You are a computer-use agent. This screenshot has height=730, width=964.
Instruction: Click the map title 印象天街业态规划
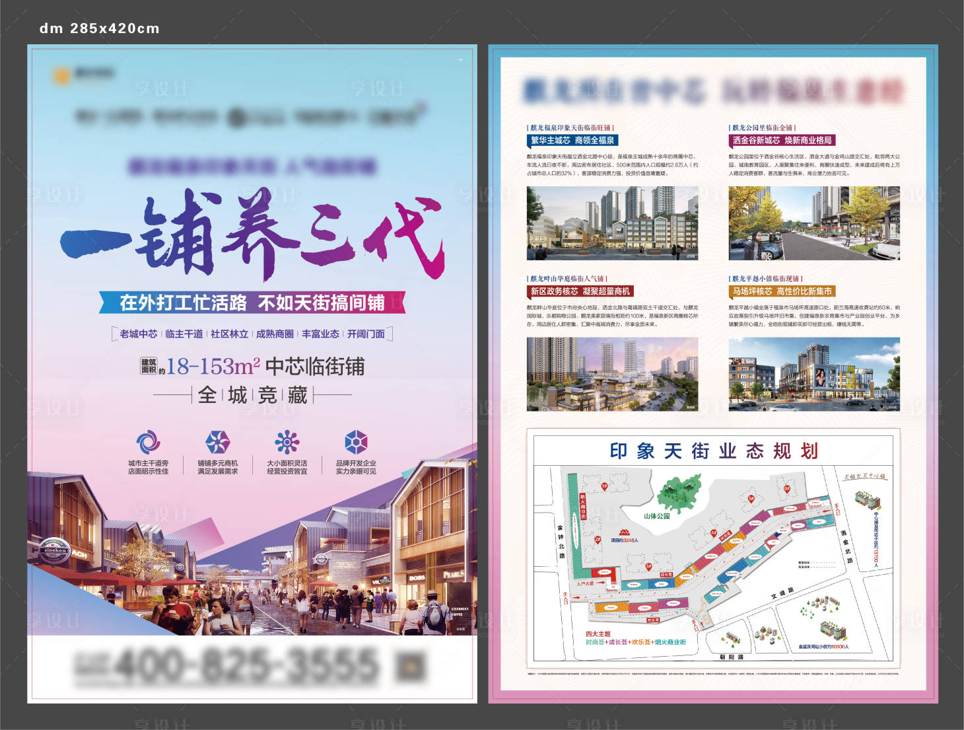click(x=714, y=451)
